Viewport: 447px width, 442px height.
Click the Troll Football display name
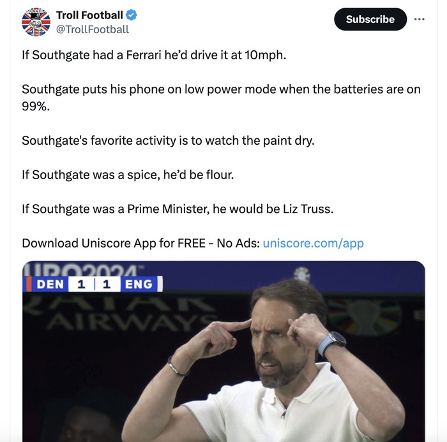89,15
